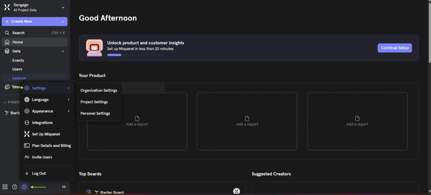
Task: Expand the Appearance submenu arrow
Action: coord(69,111)
